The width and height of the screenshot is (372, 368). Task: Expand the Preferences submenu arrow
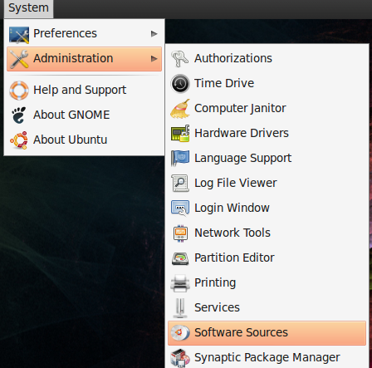tap(154, 34)
